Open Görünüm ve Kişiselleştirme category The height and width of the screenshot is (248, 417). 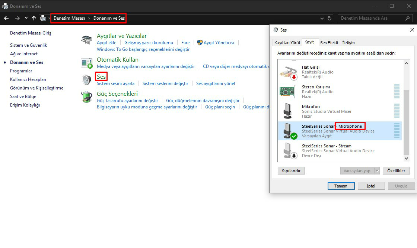click(37, 88)
